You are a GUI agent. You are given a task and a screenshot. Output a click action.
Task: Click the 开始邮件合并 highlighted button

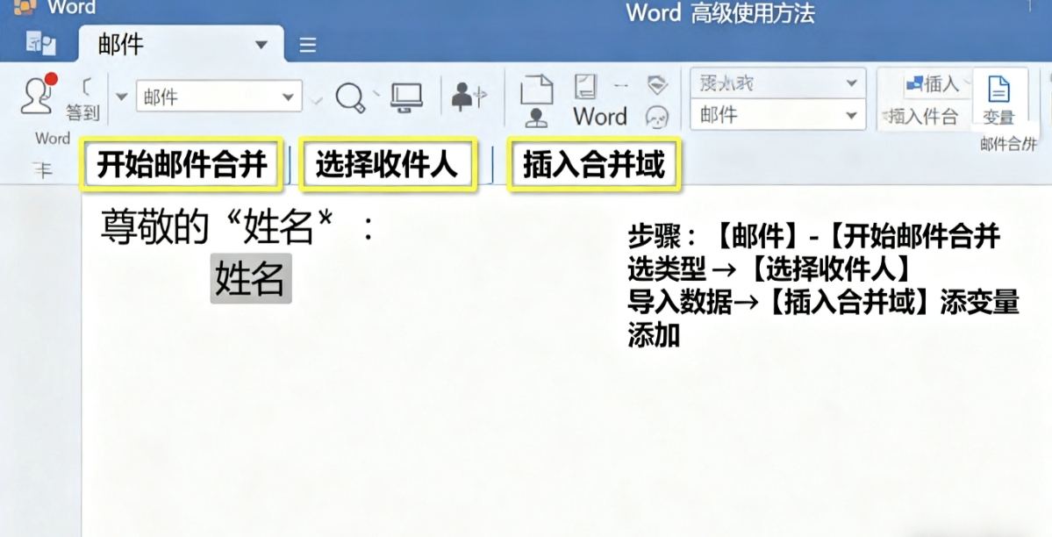(x=181, y=163)
